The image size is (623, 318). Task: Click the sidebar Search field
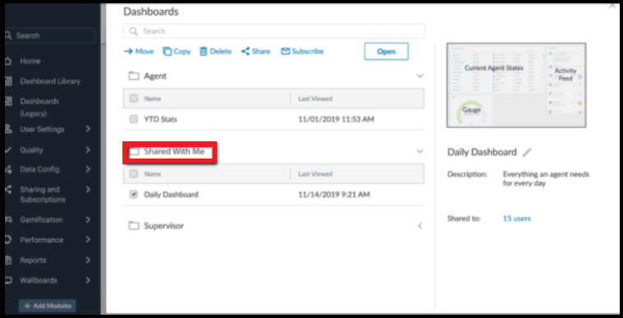(49, 35)
